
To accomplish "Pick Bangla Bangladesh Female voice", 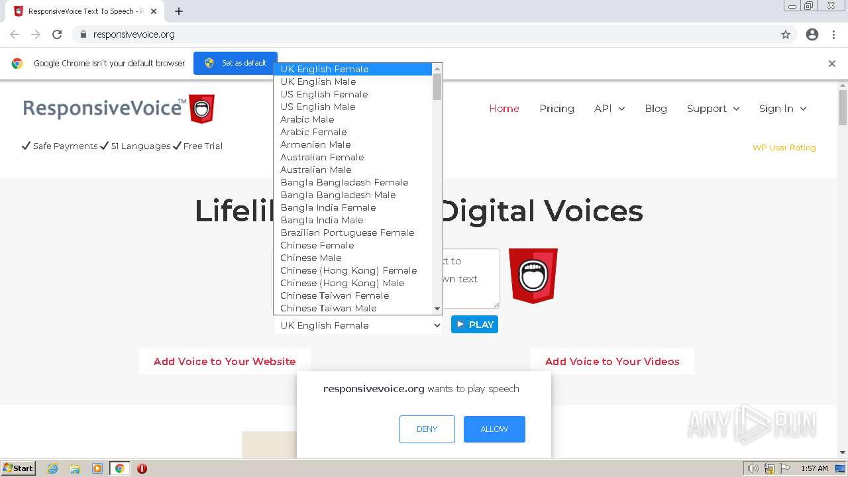I will click(352, 182).
